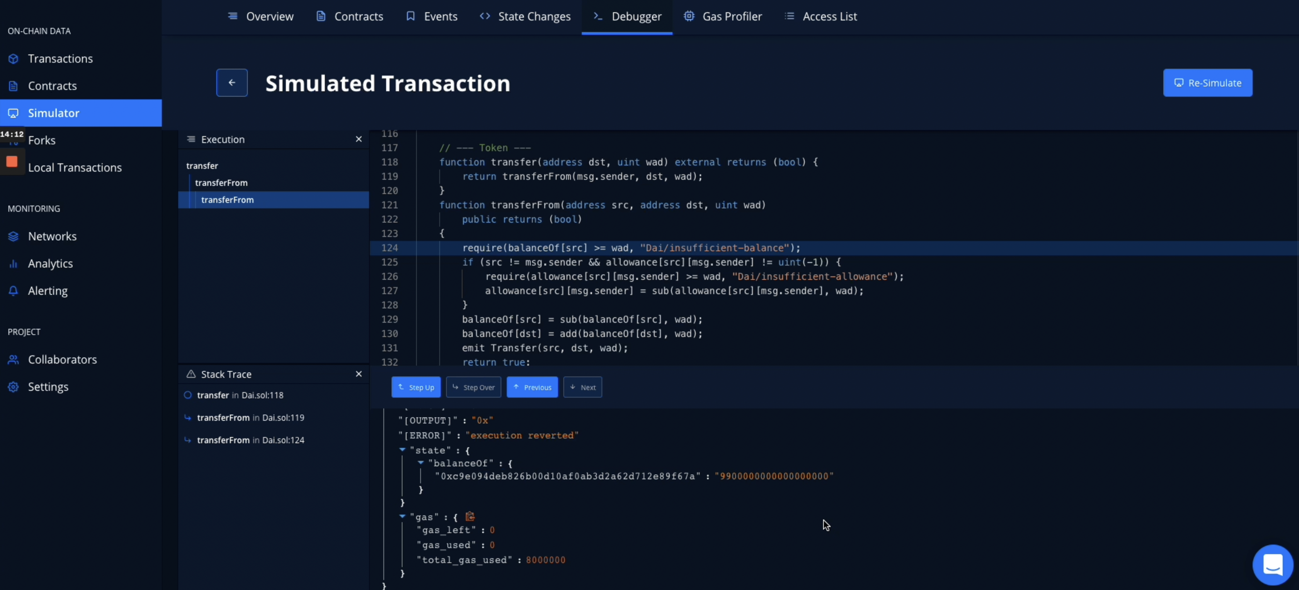Image resolution: width=1299 pixels, height=590 pixels.
Task: Click the Execution panel list icon
Action: point(191,139)
